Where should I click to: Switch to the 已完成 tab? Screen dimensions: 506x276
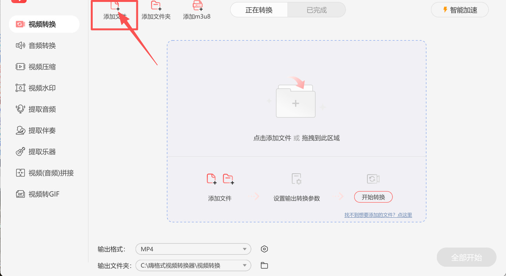pyautogui.click(x=317, y=10)
